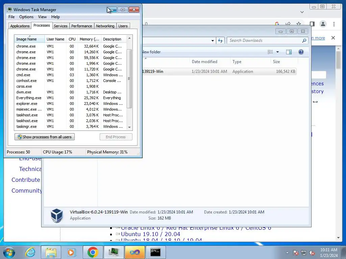This screenshot has height=259, width=346.
Task: Click the VirtualBox icon in details pane
Action: [57, 215]
